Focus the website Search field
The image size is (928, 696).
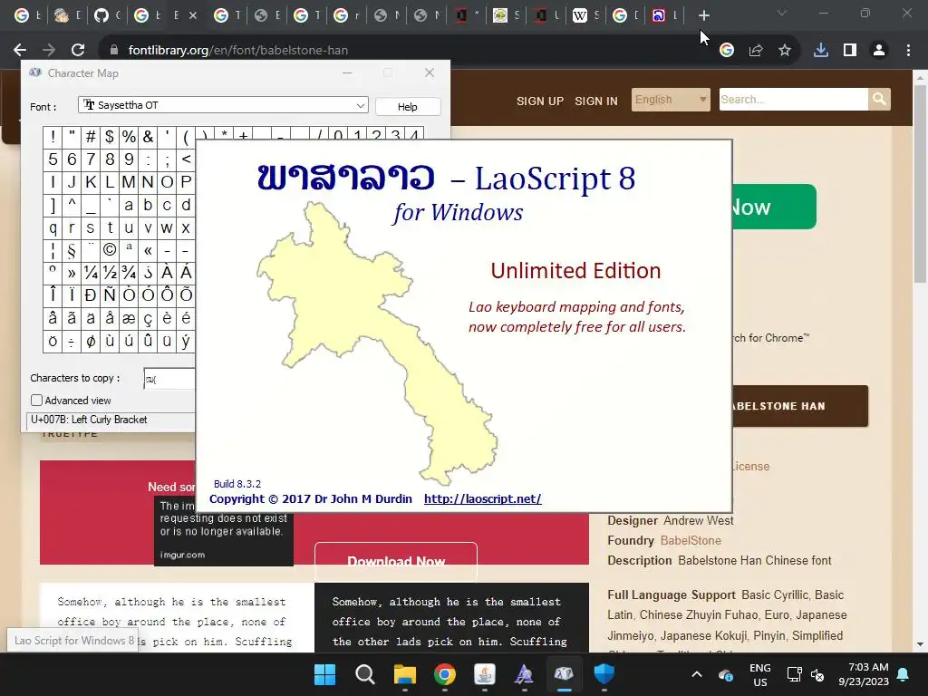pyautogui.click(x=794, y=100)
